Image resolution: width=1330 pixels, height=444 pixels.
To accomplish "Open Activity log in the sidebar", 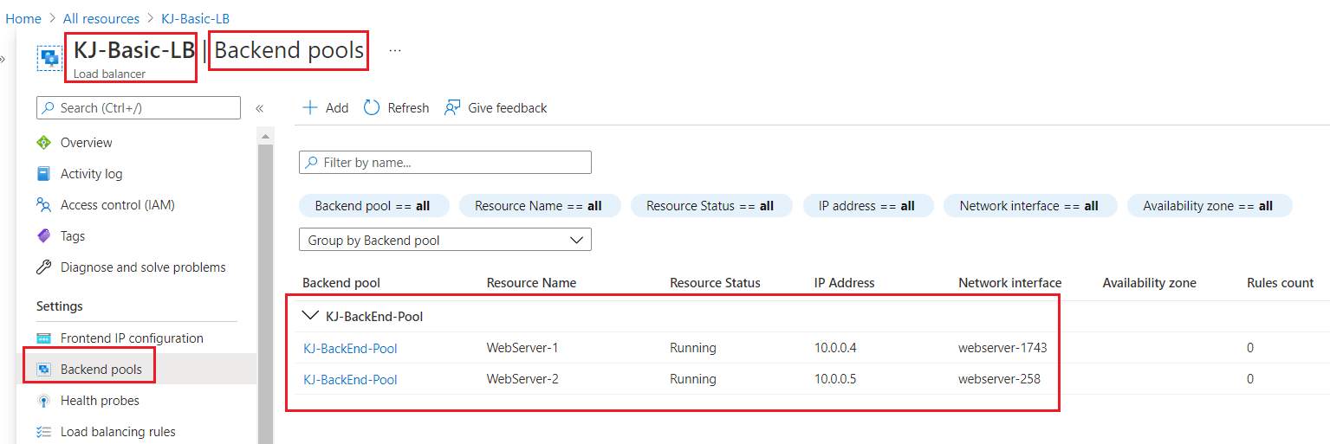I will pos(91,174).
